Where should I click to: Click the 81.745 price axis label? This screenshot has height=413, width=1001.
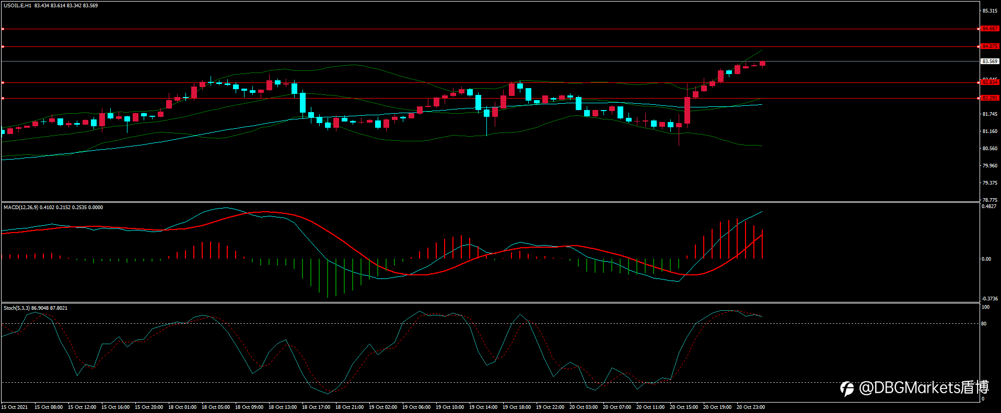pyautogui.click(x=990, y=114)
